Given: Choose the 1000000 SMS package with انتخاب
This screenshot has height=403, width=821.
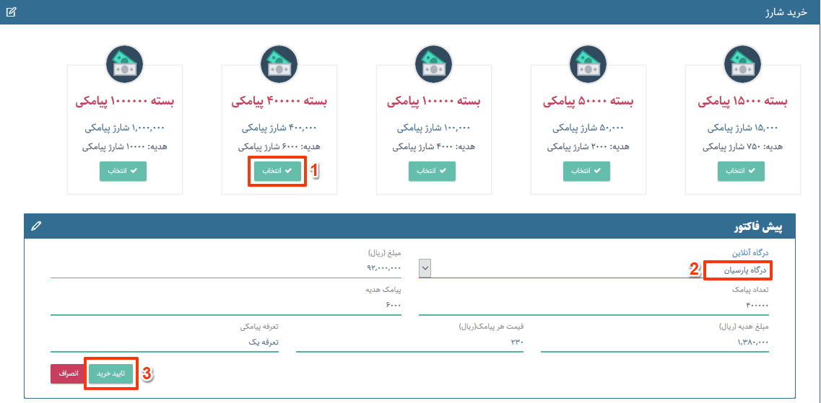Looking at the screenshot, I should pyautogui.click(x=123, y=172).
